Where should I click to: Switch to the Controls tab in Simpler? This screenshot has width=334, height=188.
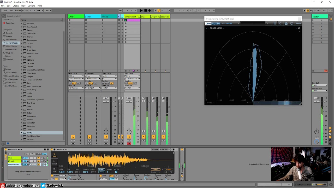pos(164,150)
